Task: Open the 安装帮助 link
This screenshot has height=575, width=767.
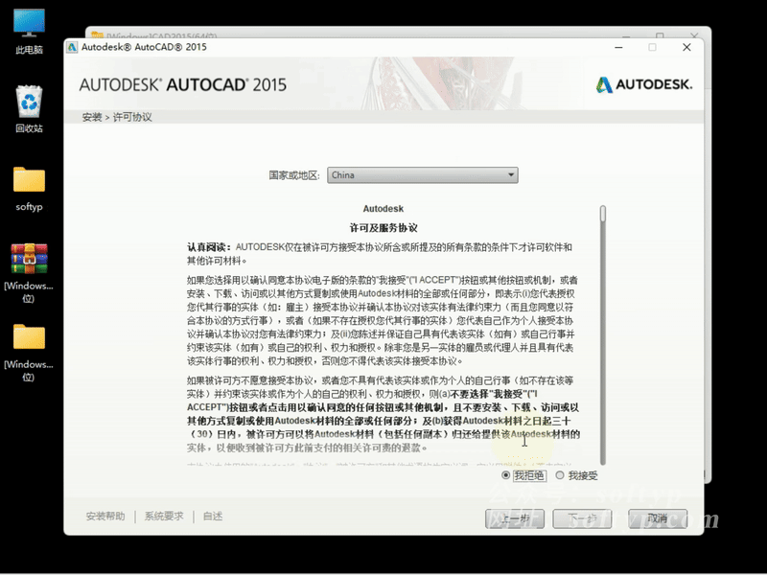Action: pos(105,517)
